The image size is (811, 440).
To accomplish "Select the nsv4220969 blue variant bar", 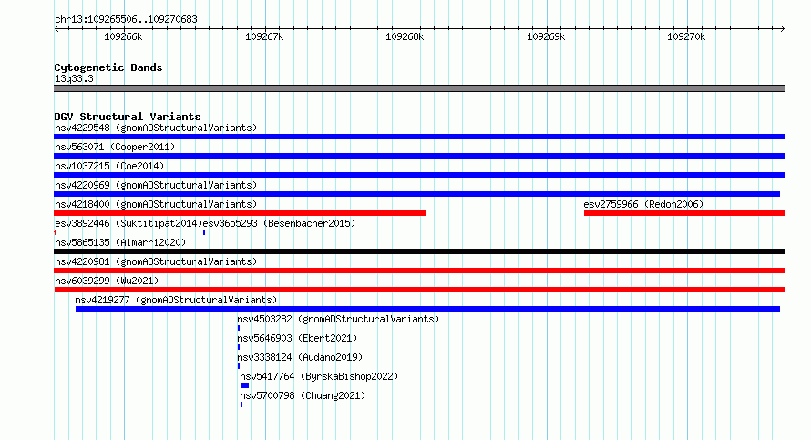I will [x=416, y=194].
